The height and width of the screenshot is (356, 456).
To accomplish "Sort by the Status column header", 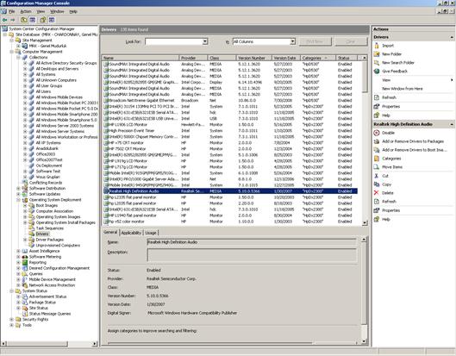I will coord(347,58).
